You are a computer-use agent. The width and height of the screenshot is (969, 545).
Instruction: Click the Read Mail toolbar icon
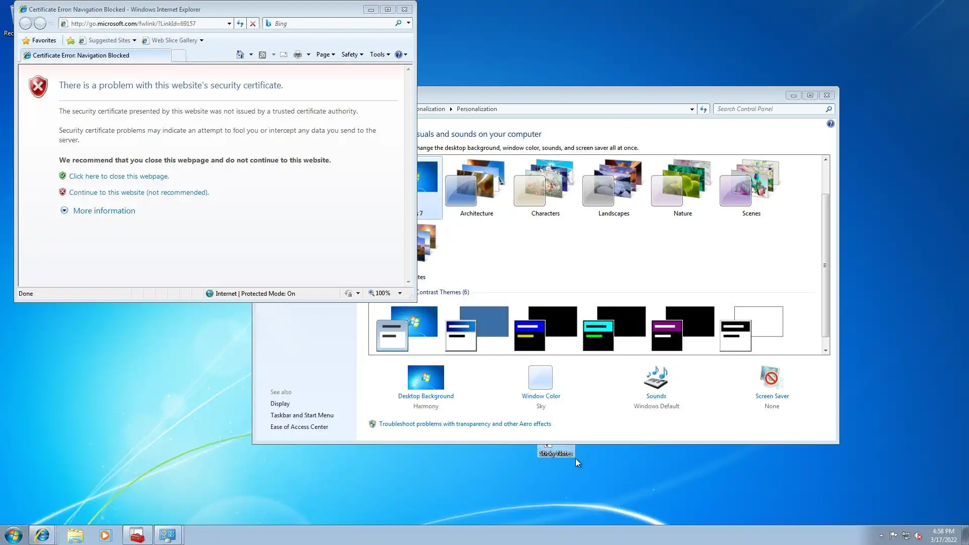pos(284,54)
